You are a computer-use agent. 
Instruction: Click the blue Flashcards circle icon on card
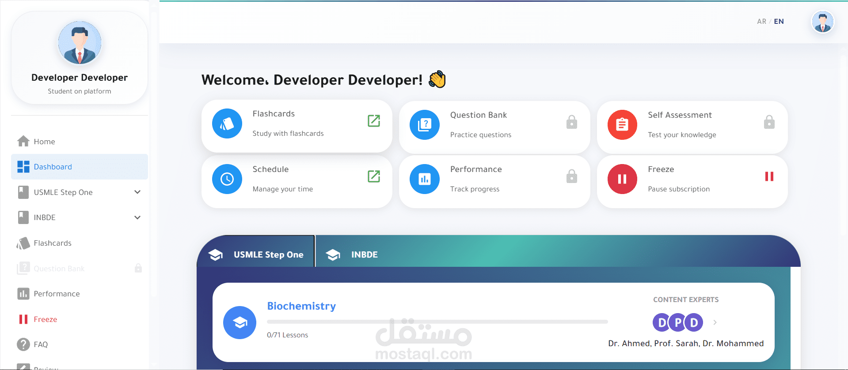point(227,123)
